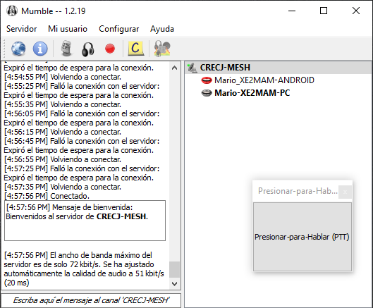This screenshot has width=373, height=308.
Task: Click the chat log scrollbar down arrow
Action: pos(174,284)
